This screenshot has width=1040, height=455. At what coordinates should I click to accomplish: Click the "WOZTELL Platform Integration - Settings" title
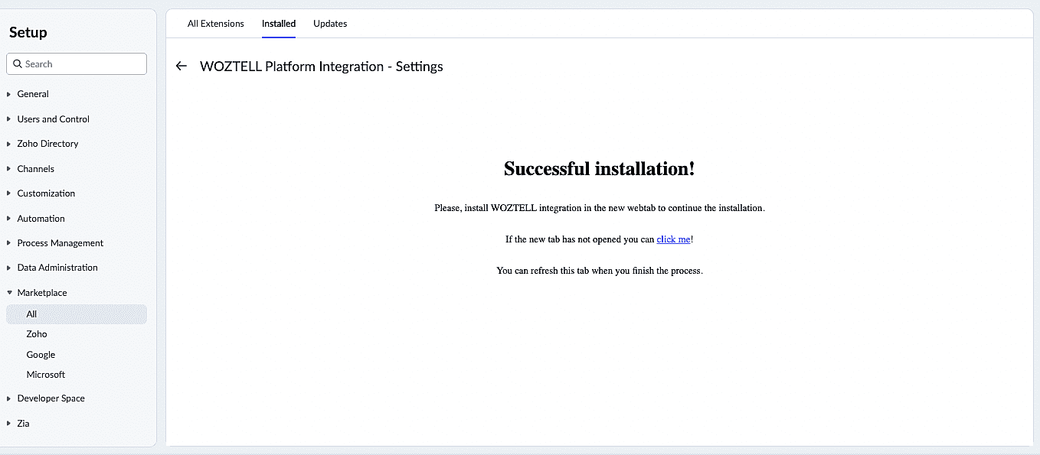(x=322, y=67)
